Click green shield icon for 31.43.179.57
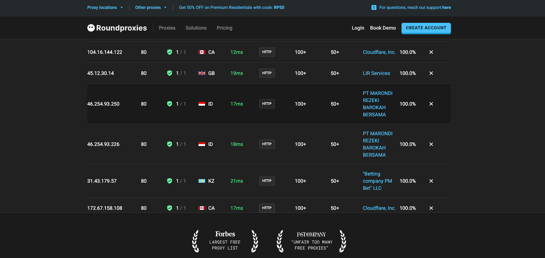The width and height of the screenshot is (545, 258). tap(170, 181)
